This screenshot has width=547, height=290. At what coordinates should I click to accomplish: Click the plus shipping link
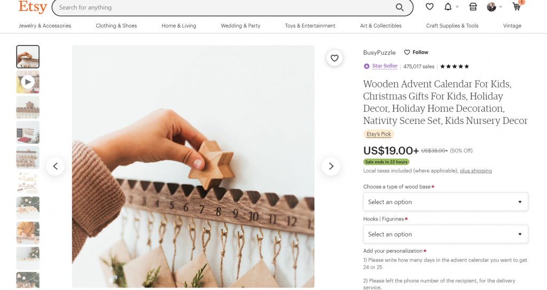(x=475, y=171)
